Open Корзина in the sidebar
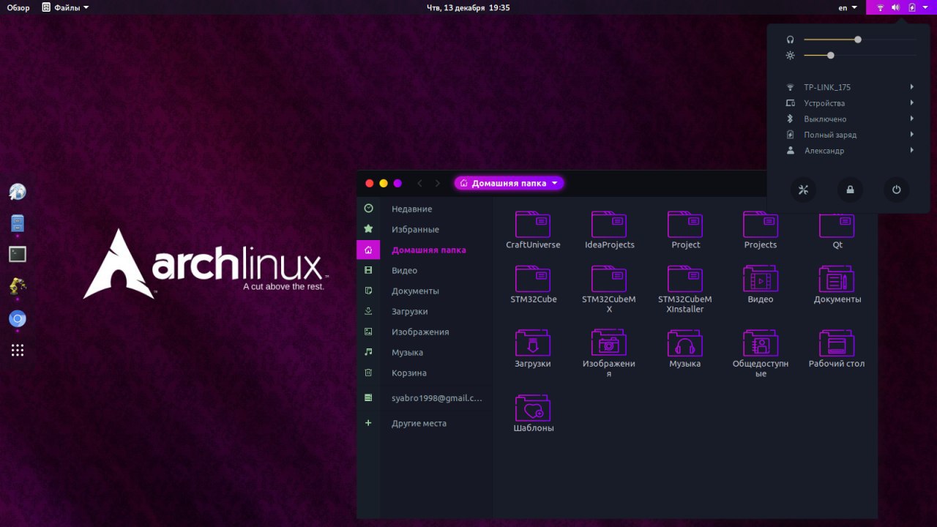The image size is (937, 527). pos(425,373)
